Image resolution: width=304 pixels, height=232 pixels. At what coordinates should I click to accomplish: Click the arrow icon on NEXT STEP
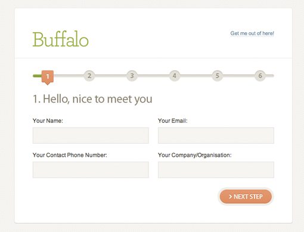tap(230, 197)
